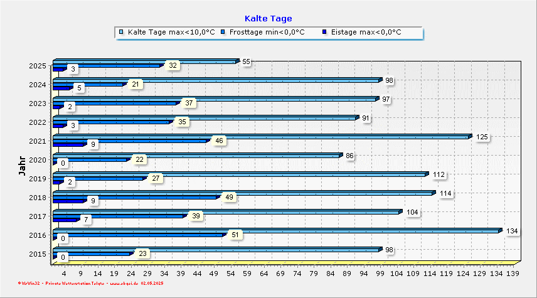This screenshot has width=537, height=298.
Task: Click the chart title Kalte Tage
Action: (x=268, y=18)
